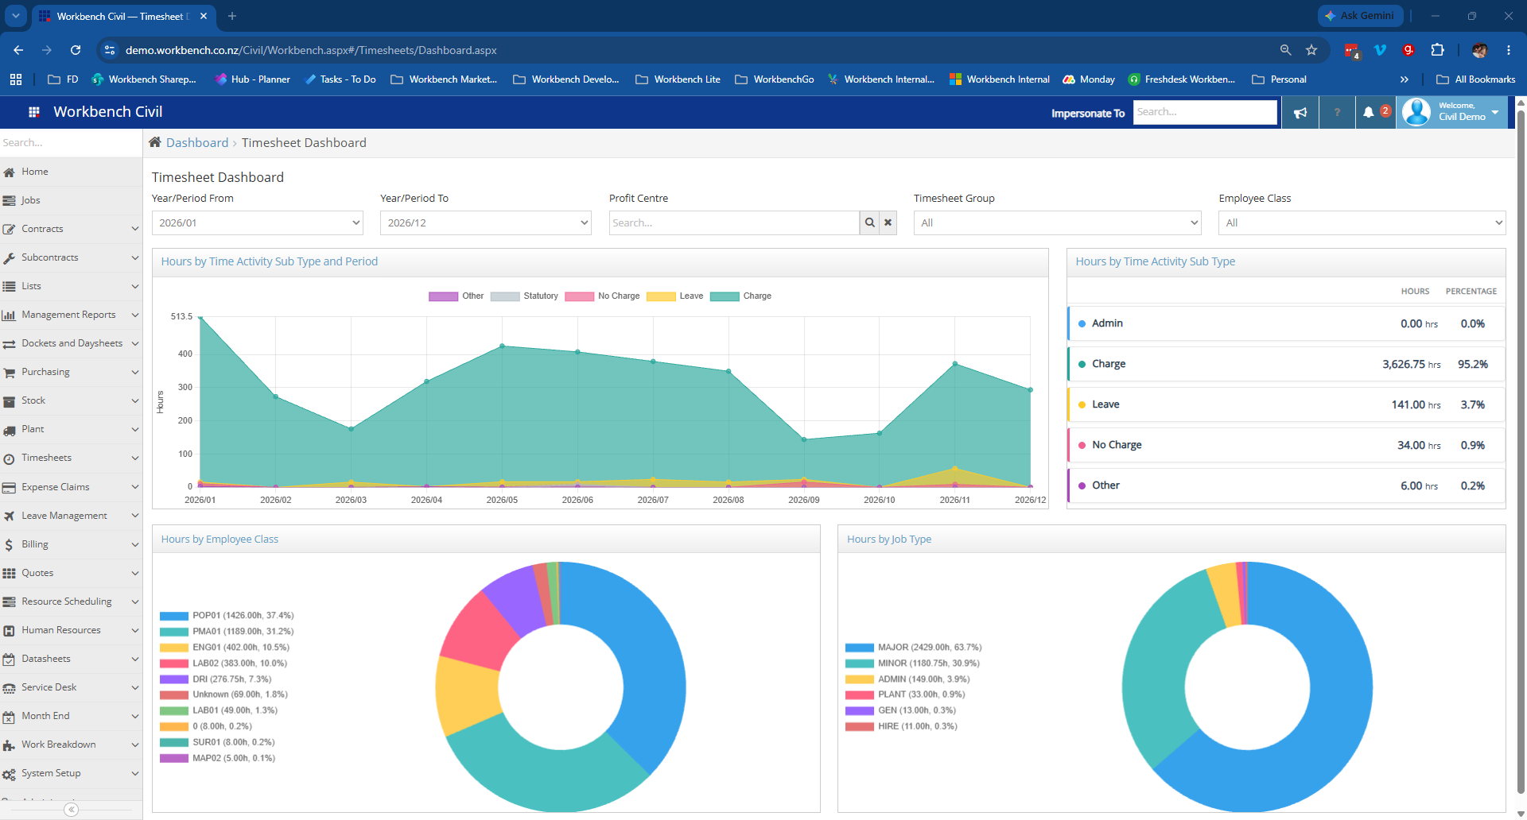Reload the page in the browser
The image size is (1527, 820).
click(x=76, y=50)
